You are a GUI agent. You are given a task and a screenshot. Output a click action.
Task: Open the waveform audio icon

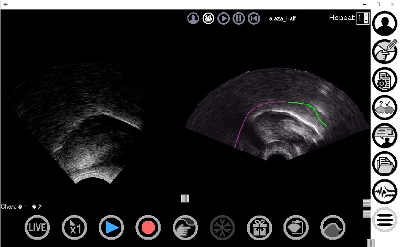(x=385, y=191)
